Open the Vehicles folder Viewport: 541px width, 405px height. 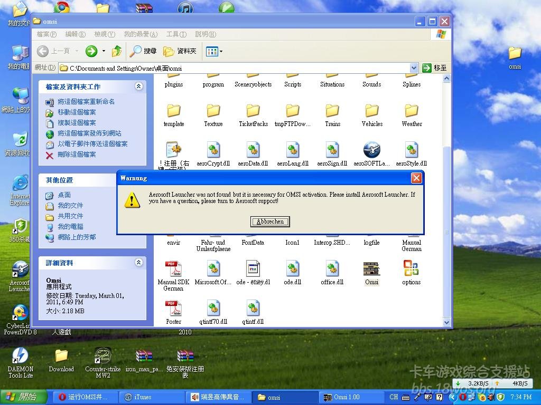371,111
